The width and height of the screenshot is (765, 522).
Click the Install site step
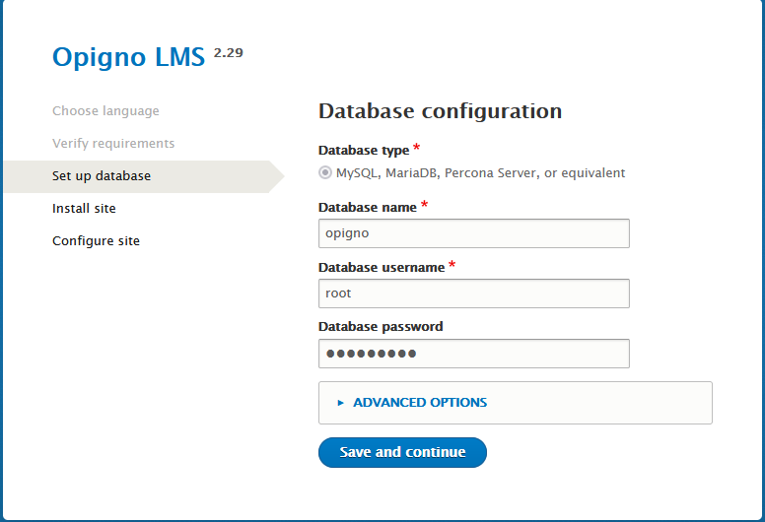(84, 209)
